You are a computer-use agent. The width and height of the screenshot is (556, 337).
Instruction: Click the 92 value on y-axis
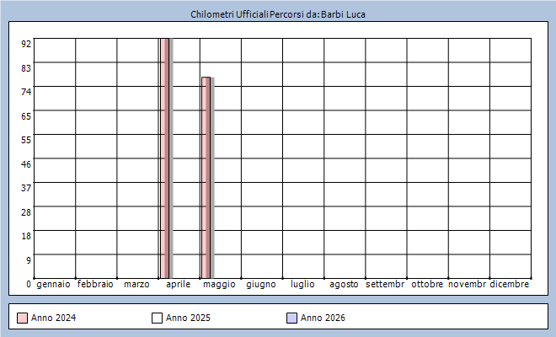26,44
